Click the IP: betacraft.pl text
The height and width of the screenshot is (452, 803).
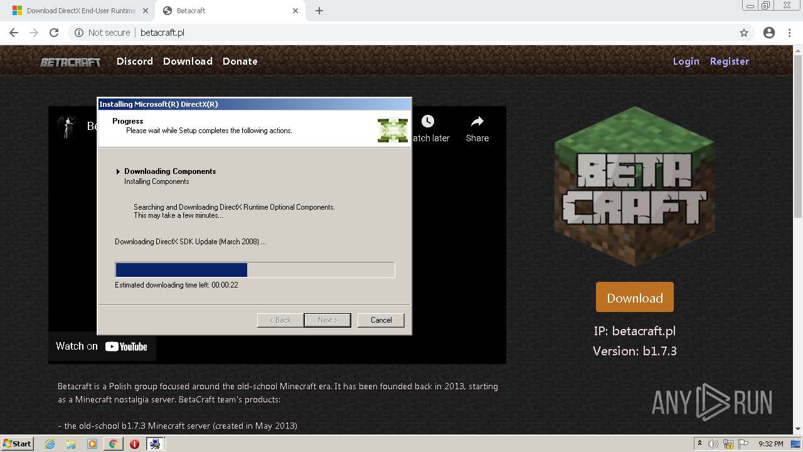[635, 331]
